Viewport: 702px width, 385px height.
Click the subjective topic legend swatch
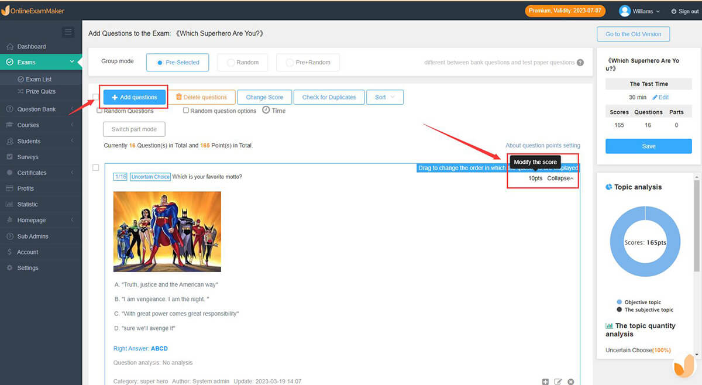tap(620, 310)
